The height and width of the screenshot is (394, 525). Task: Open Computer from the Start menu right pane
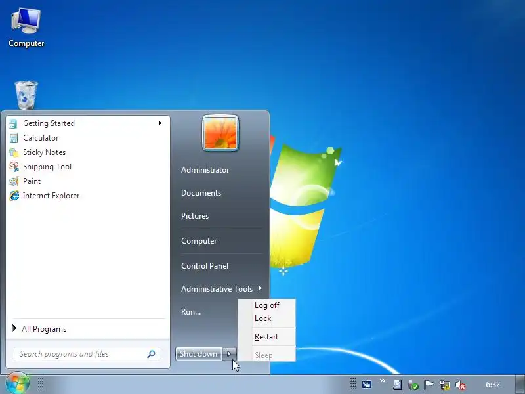click(199, 241)
